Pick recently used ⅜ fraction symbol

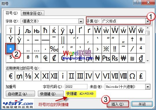tap(28, 76)
